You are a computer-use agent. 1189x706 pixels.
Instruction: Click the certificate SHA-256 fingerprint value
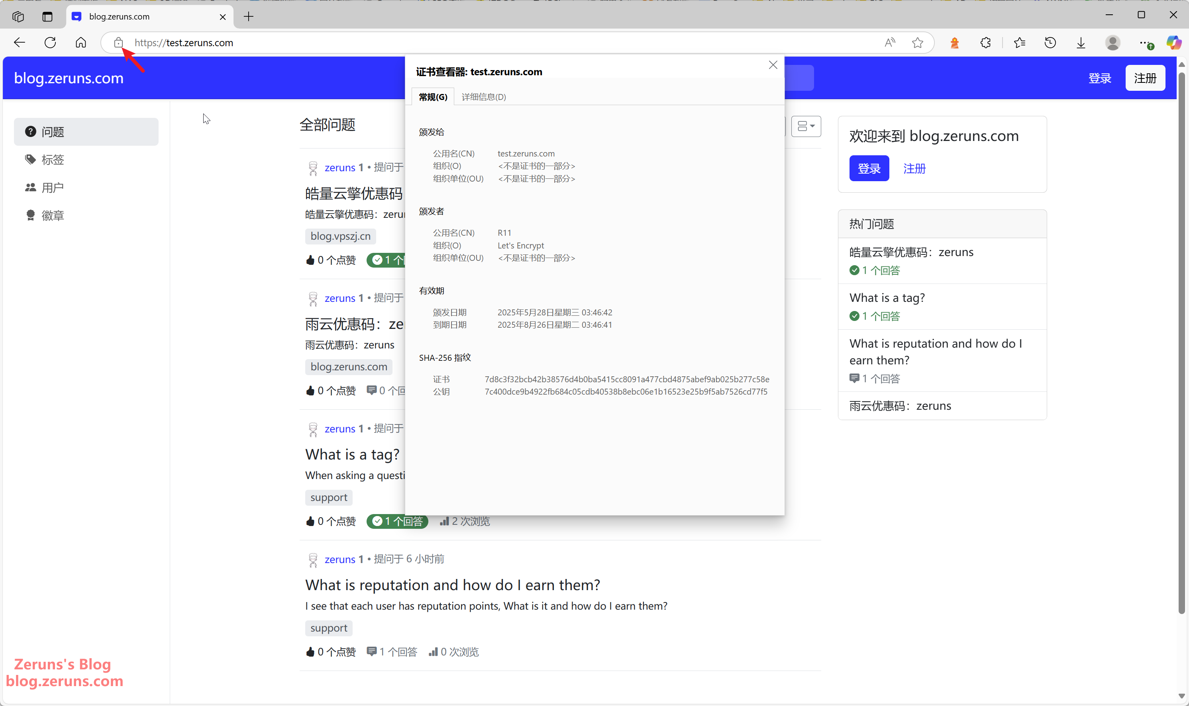click(x=627, y=379)
